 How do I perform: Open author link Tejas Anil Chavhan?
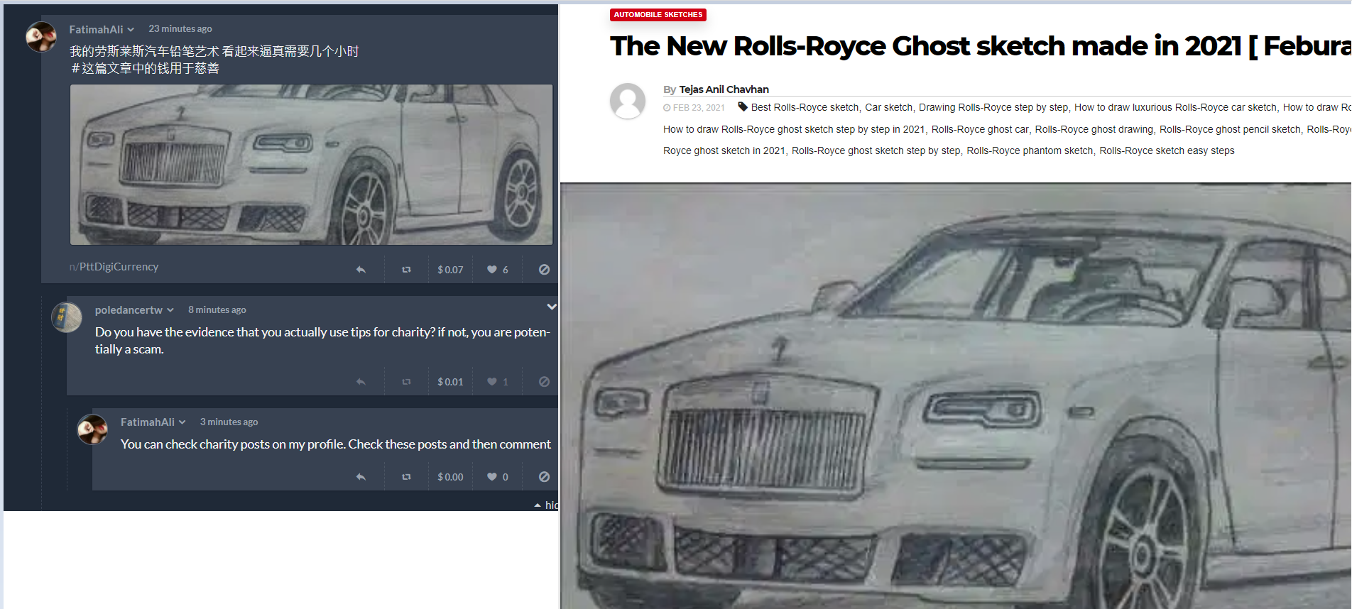724,89
